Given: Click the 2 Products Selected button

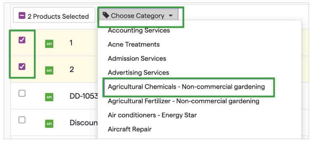Looking at the screenshot, I should pyautogui.click(x=54, y=15).
